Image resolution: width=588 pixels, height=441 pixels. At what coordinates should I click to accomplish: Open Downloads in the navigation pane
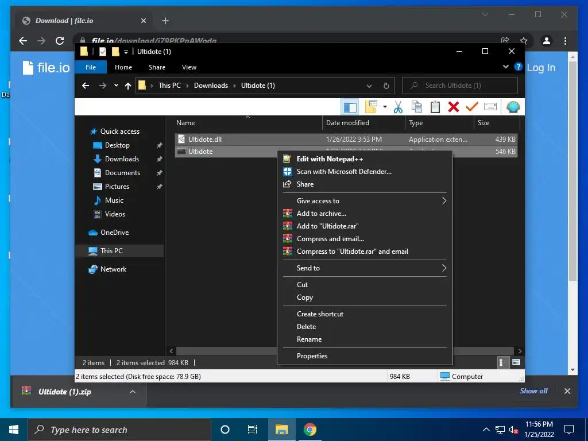[122, 159]
